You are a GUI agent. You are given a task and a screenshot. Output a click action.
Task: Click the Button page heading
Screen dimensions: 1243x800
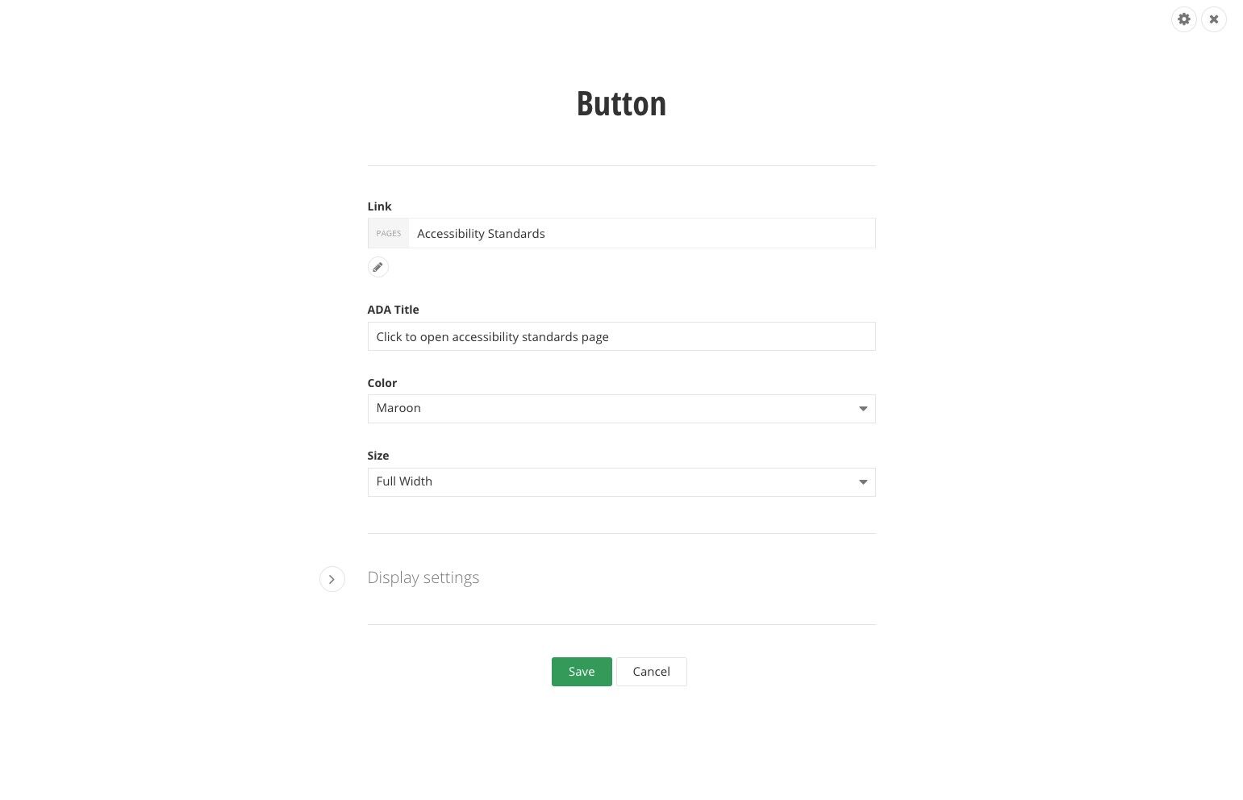[621, 103]
